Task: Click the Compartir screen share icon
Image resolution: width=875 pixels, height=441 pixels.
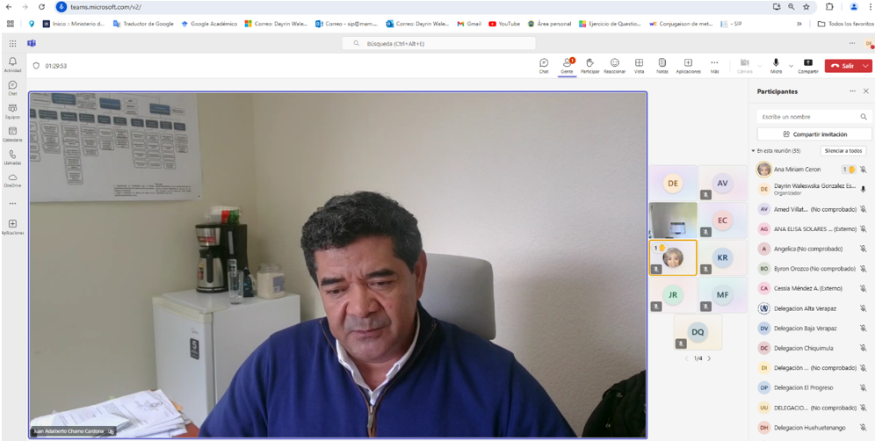Action: click(x=807, y=65)
